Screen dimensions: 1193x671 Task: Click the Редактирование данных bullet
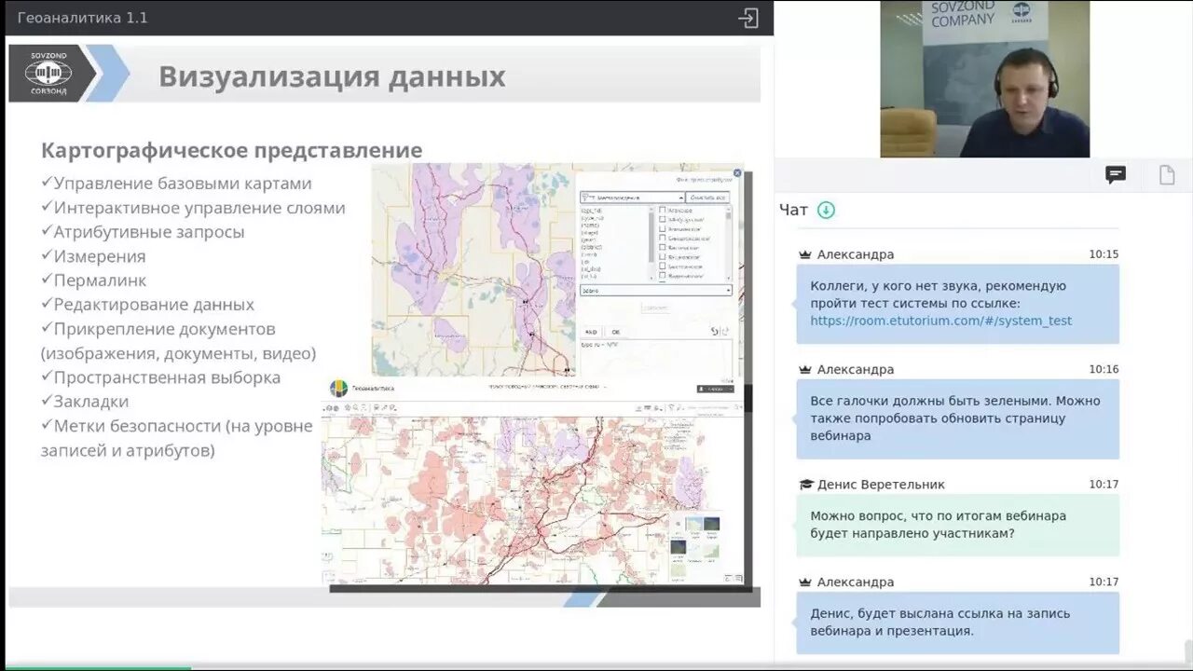click(147, 305)
